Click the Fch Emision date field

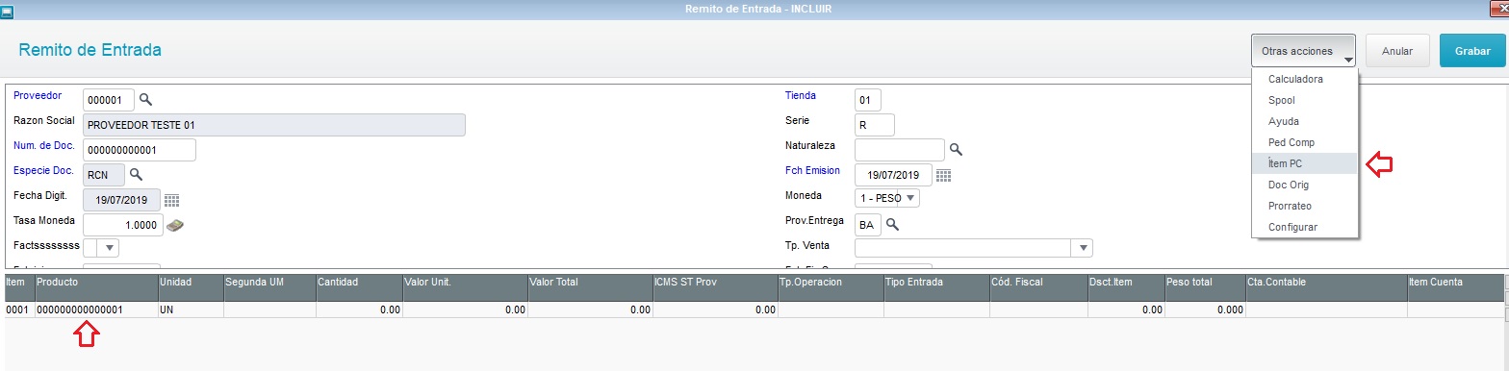pyautogui.click(x=893, y=175)
